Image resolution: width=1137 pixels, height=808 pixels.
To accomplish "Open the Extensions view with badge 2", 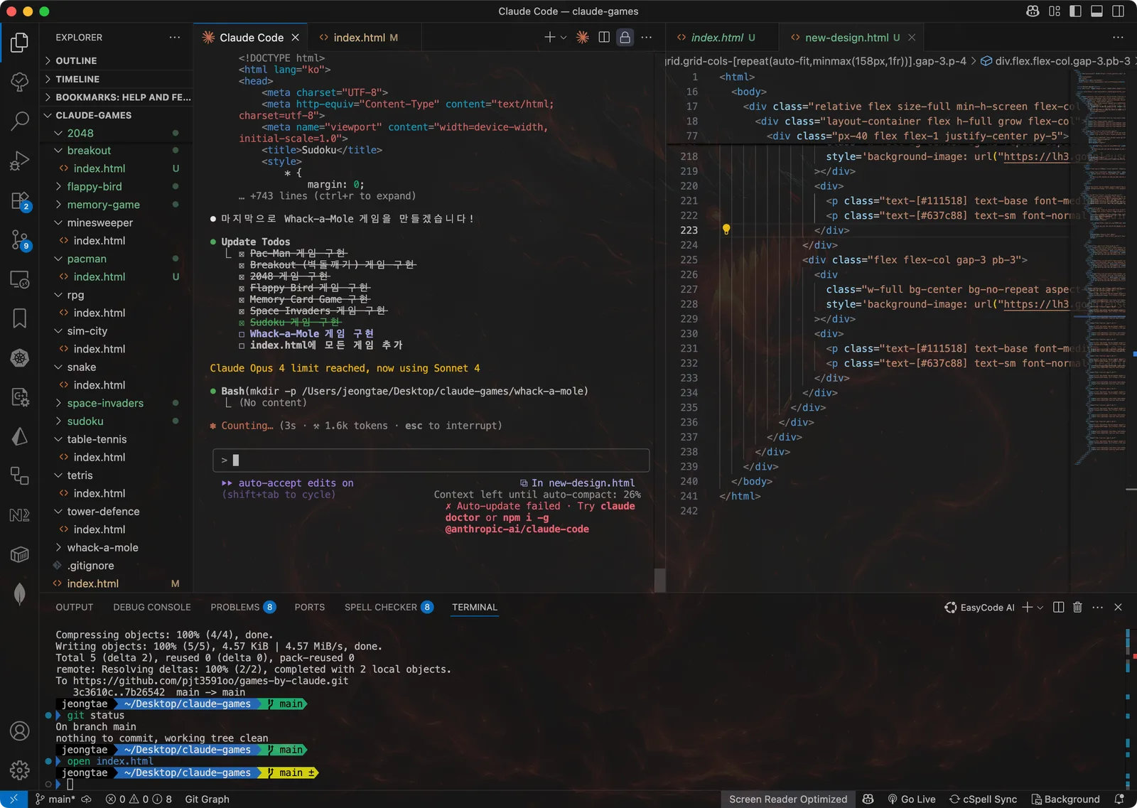I will click(x=20, y=201).
